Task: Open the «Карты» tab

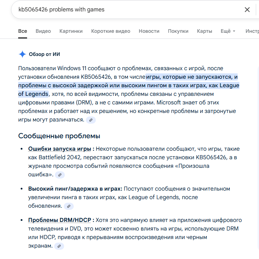Action: pyautogui.click(x=204, y=31)
